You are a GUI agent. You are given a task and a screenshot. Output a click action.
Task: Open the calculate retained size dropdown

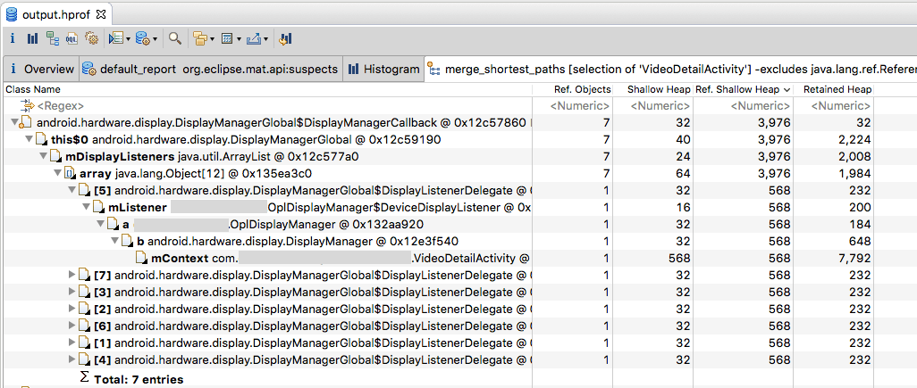(238, 39)
